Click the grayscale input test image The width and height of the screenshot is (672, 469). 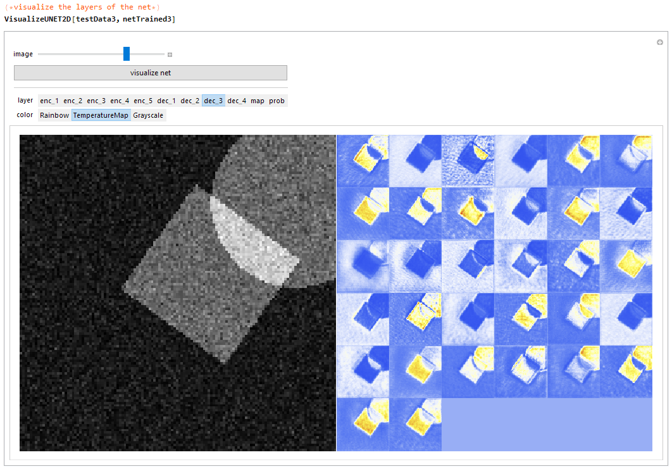click(x=177, y=292)
